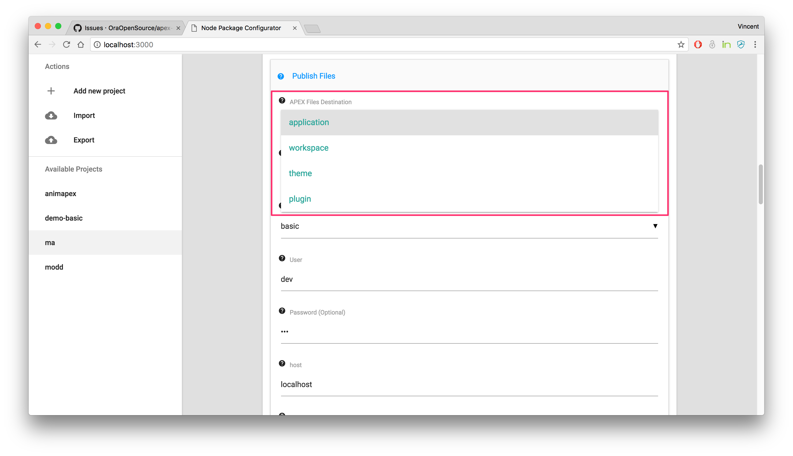This screenshot has width=793, height=456.
Task: Click the help icon beside Password (Optional)
Action: [282, 311]
